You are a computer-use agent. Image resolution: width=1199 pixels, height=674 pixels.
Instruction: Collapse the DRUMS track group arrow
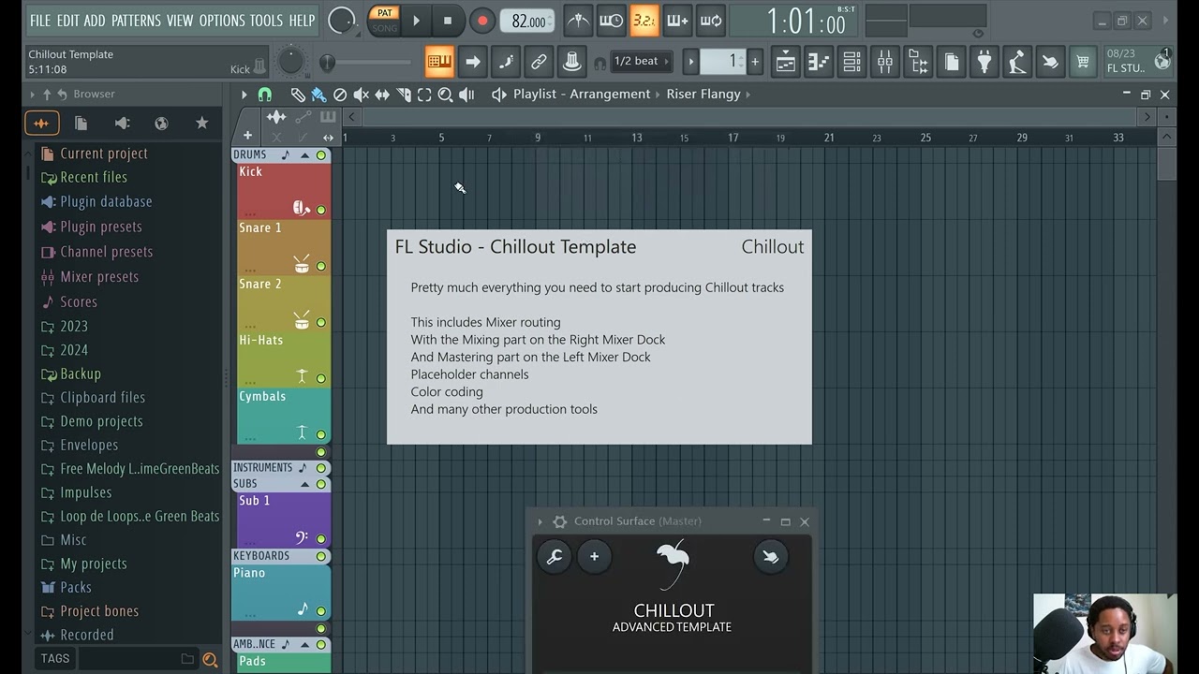(x=304, y=155)
